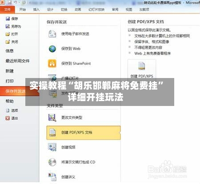Open the 打印 (Print) page
Image resolution: width=200 pixels, height=184 pixels.
[10, 81]
